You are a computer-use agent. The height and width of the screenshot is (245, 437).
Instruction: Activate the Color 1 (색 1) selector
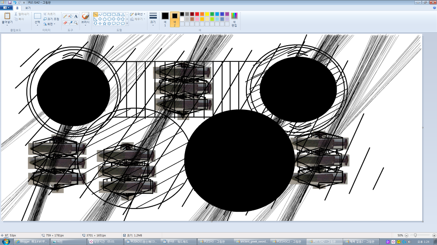pyautogui.click(x=165, y=18)
